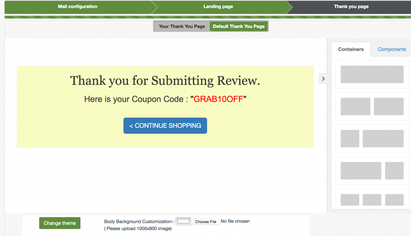Open the body background color swatch
The width and height of the screenshot is (411, 236).
tap(183, 221)
